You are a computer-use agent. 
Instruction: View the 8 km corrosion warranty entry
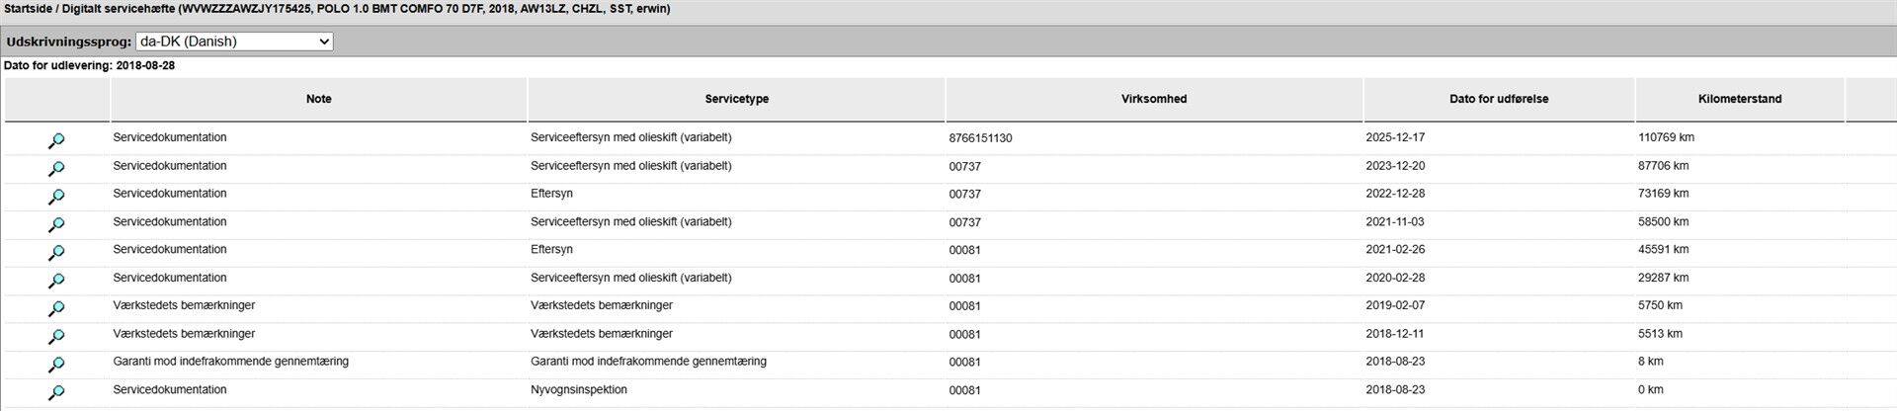[x=56, y=365]
